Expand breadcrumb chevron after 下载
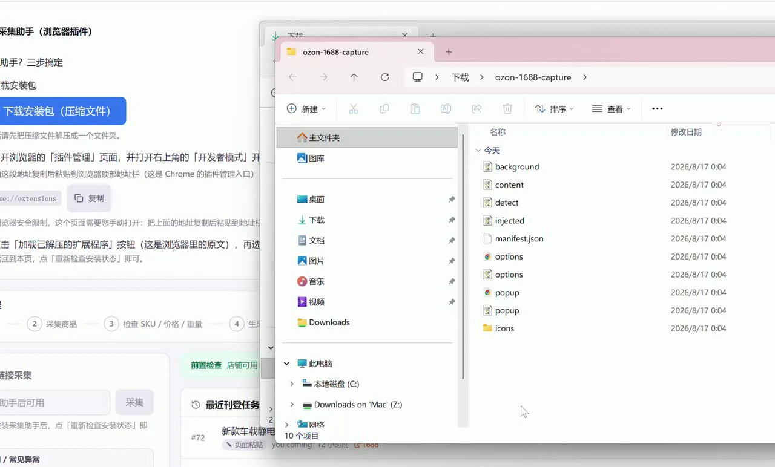 coord(482,77)
